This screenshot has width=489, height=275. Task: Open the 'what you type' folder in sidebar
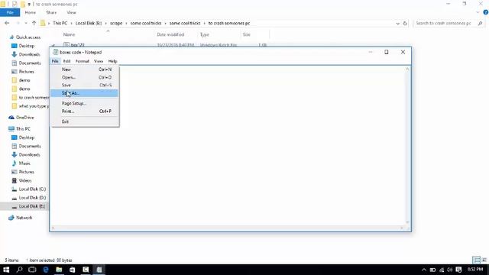pyautogui.click(x=33, y=106)
